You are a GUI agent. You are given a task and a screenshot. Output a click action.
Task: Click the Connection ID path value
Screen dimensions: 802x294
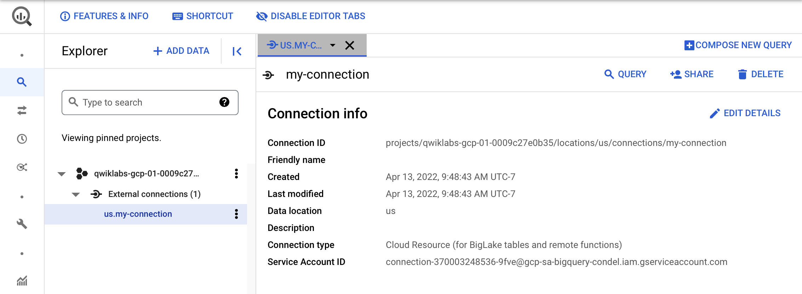point(556,143)
